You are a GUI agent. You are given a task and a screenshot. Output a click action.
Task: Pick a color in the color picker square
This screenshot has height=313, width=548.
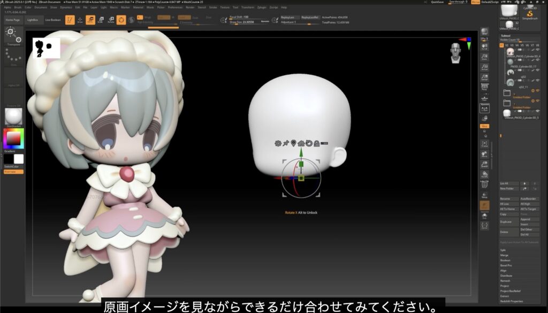tap(13, 138)
